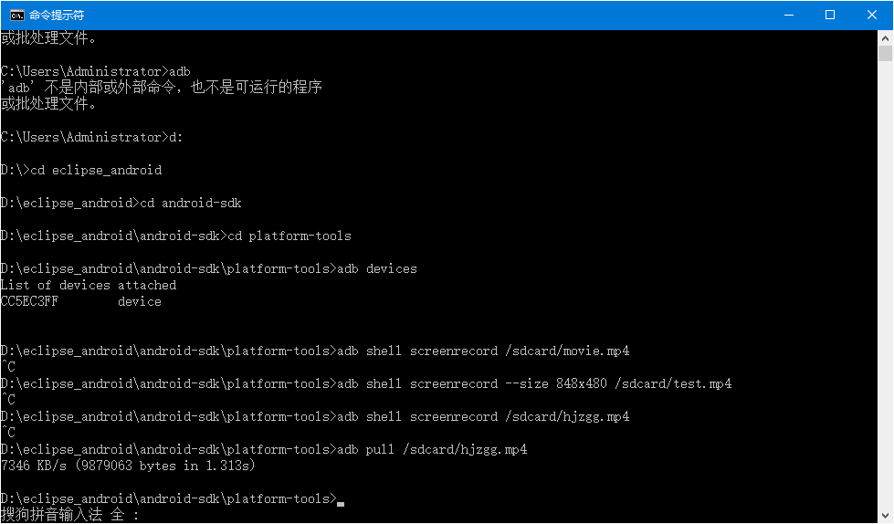
Task: Click the 'cd platform-tools' command line
Action: (175, 236)
